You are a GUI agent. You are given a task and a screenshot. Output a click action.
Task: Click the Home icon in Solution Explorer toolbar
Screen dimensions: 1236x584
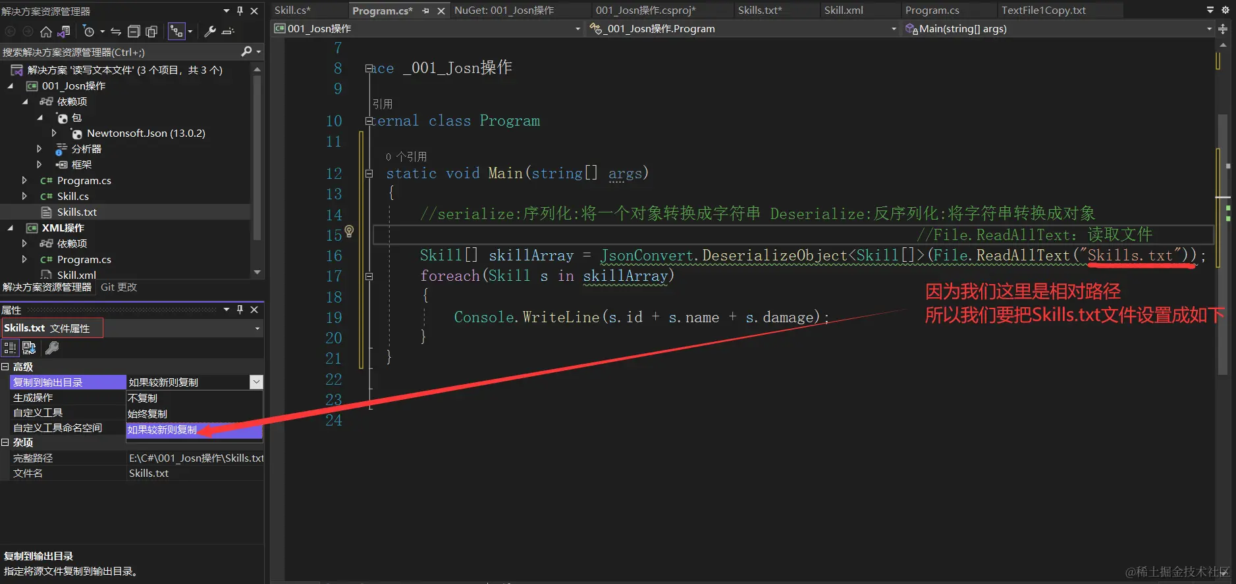[46, 31]
